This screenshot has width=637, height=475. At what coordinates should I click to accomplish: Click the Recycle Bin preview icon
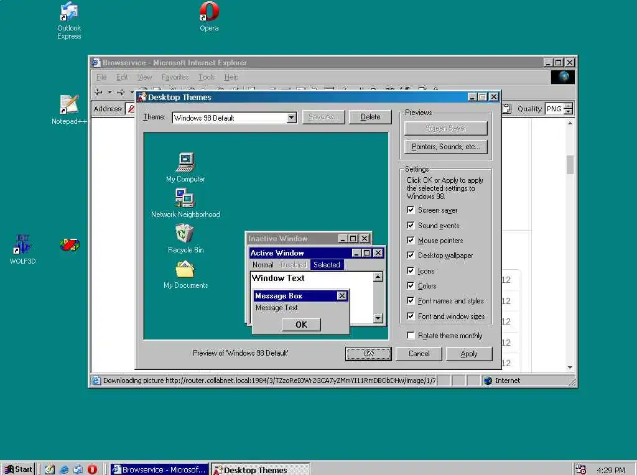185,233
